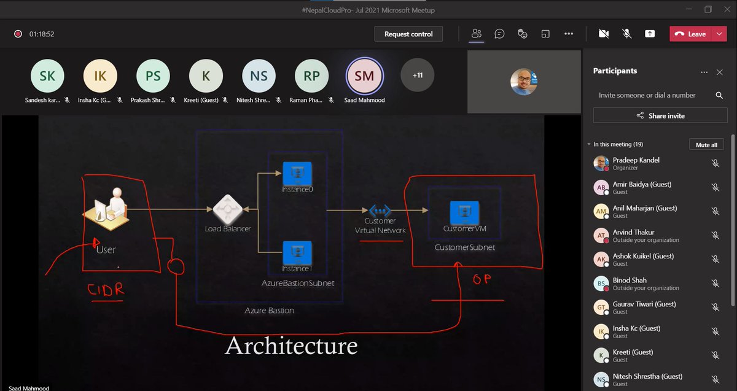Click the CustomerVM icon in slide
Screen dimensions: 737x391
464,213
